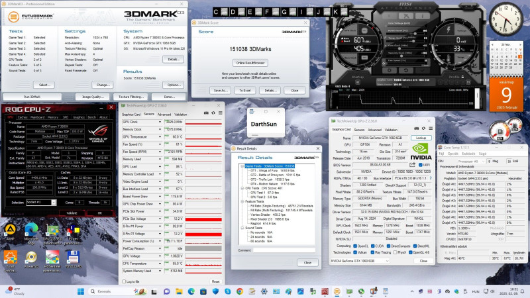Click MSI Afterburner settings gear icon
530x298 pixels.
click(390, 70)
